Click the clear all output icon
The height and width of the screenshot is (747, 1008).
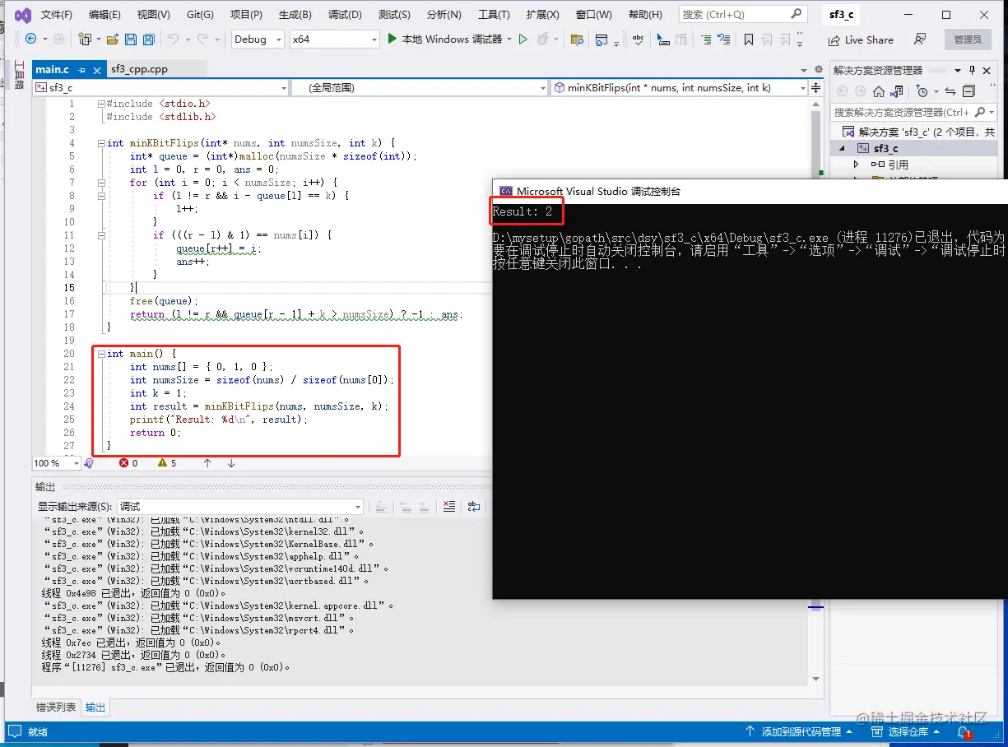point(449,507)
